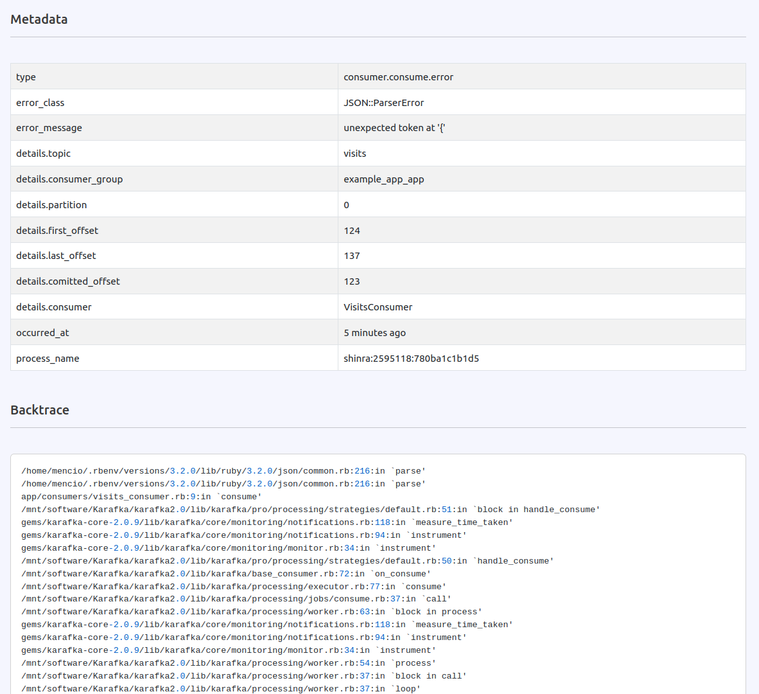This screenshot has height=694, width=759.
Task: Select the 'visits' topic value
Action: click(x=355, y=154)
